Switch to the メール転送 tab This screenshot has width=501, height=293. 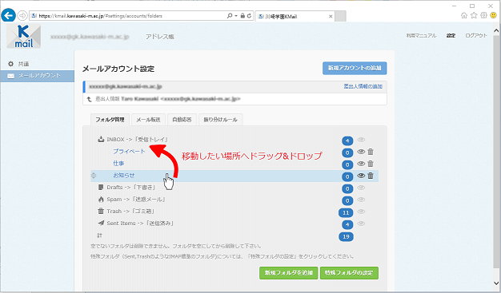148,120
